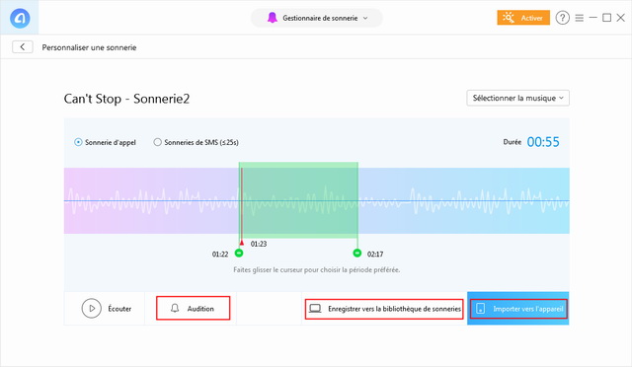Open the hamburger menu icon
This screenshot has height=367, width=632.
580,18
